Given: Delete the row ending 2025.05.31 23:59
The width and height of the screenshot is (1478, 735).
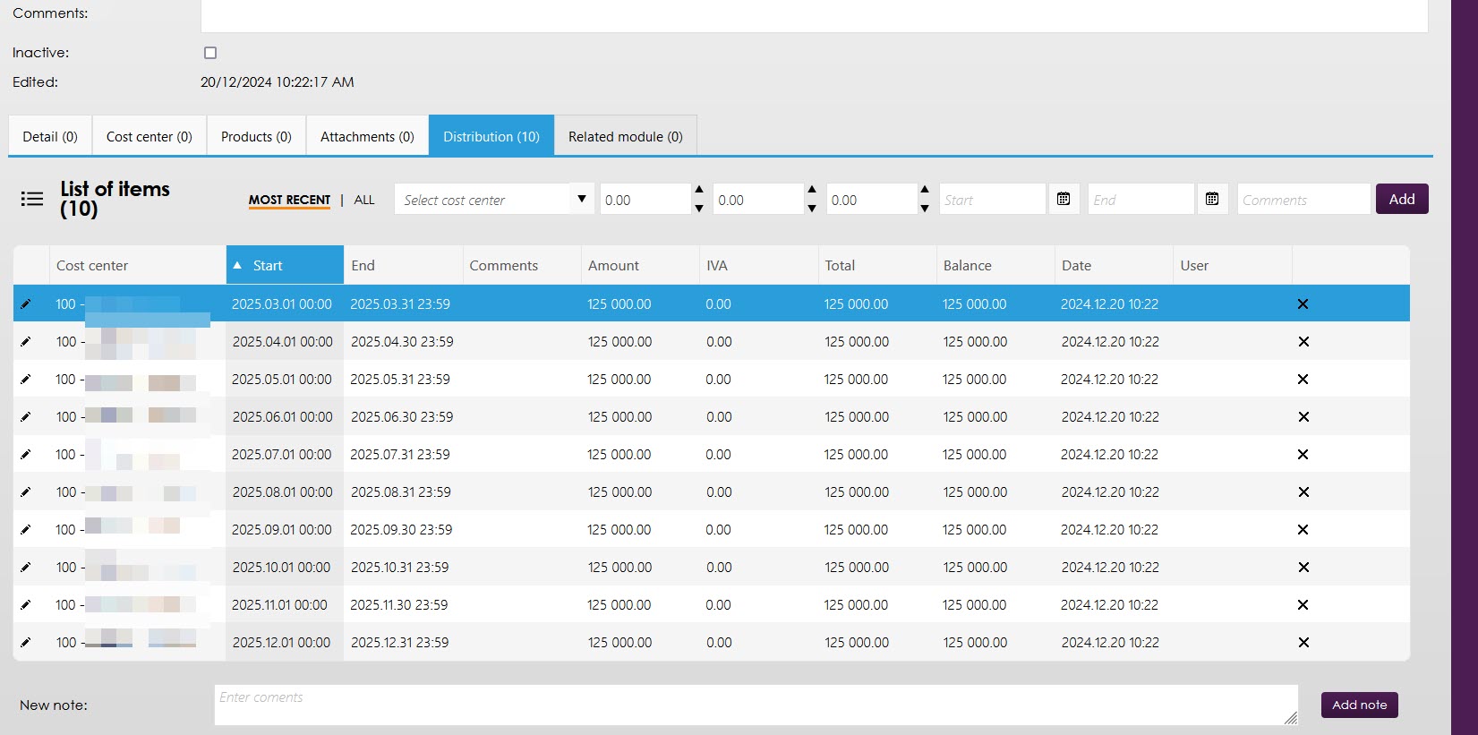Looking at the screenshot, I should click(x=1303, y=380).
